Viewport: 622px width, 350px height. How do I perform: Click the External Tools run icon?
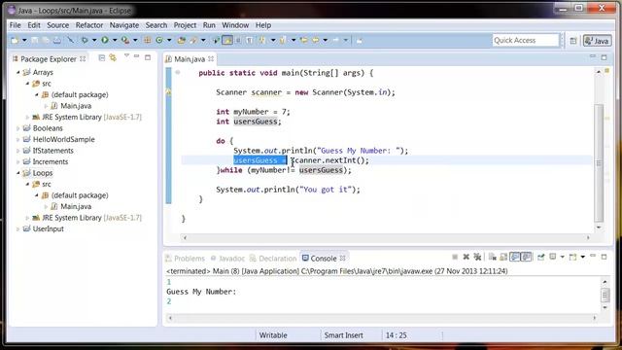(125, 41)
